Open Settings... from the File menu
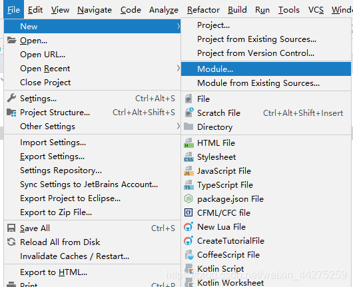 tap(92, 99)
